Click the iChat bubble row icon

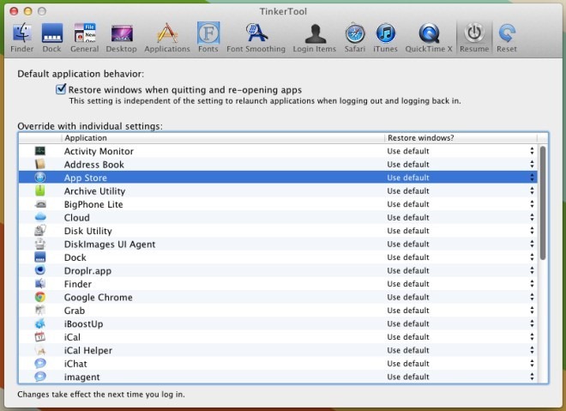[x=40, y=364]
